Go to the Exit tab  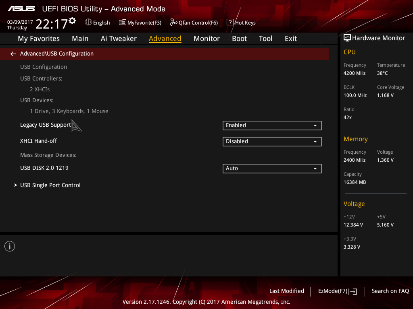click(291, 39)
